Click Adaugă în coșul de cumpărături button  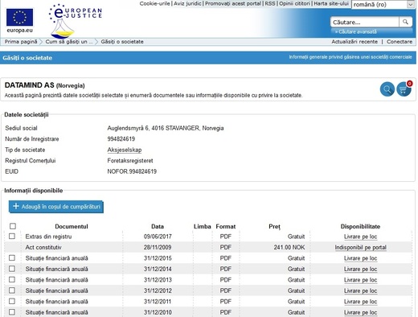[x=56, y=207]
